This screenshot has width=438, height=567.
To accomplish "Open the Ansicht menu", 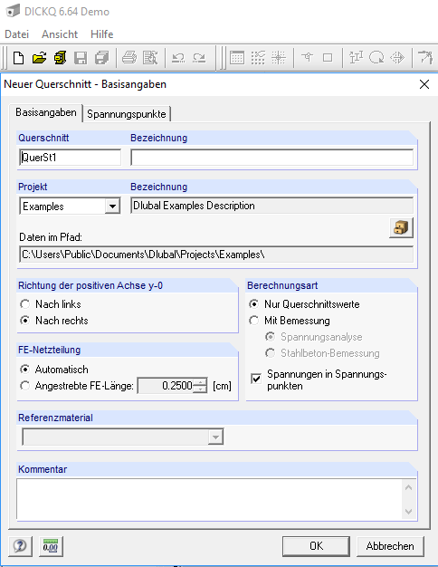I will coord(60,34).
